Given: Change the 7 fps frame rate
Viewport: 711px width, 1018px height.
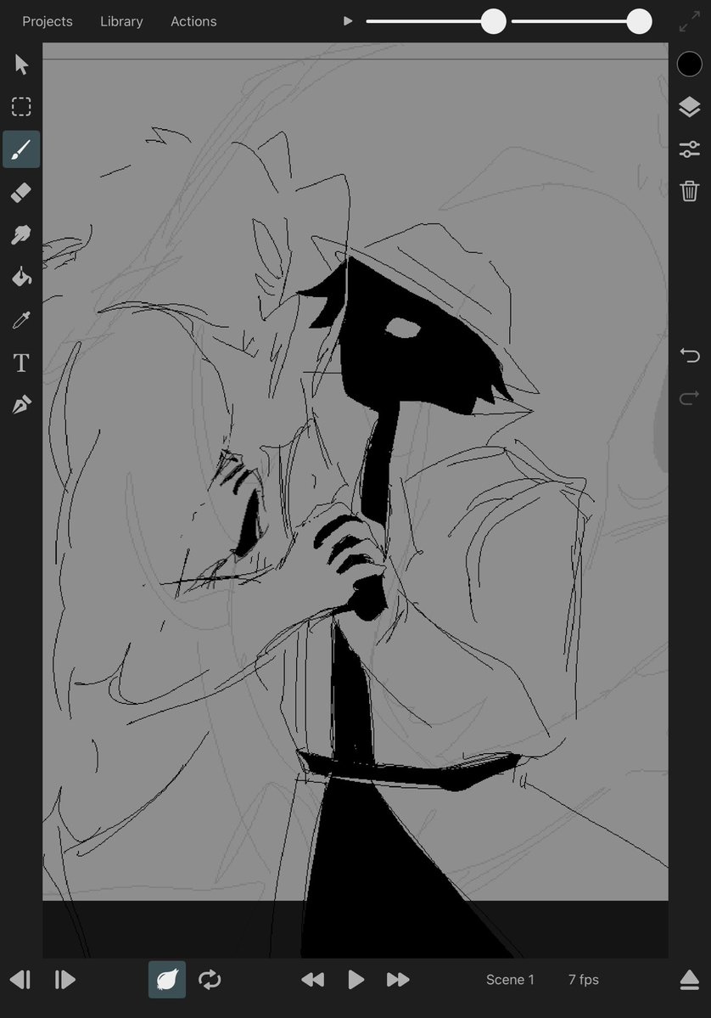Looking at the screenshot, I should 583,980.
